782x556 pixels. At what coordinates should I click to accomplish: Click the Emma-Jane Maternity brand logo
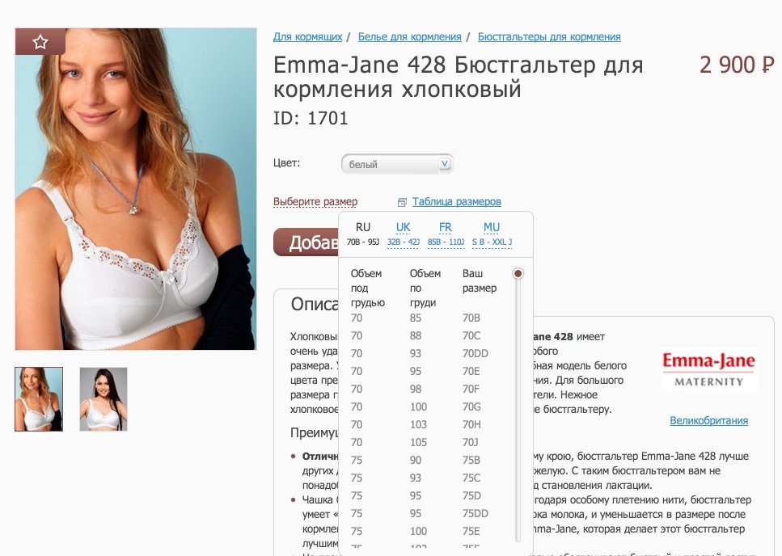708,369
